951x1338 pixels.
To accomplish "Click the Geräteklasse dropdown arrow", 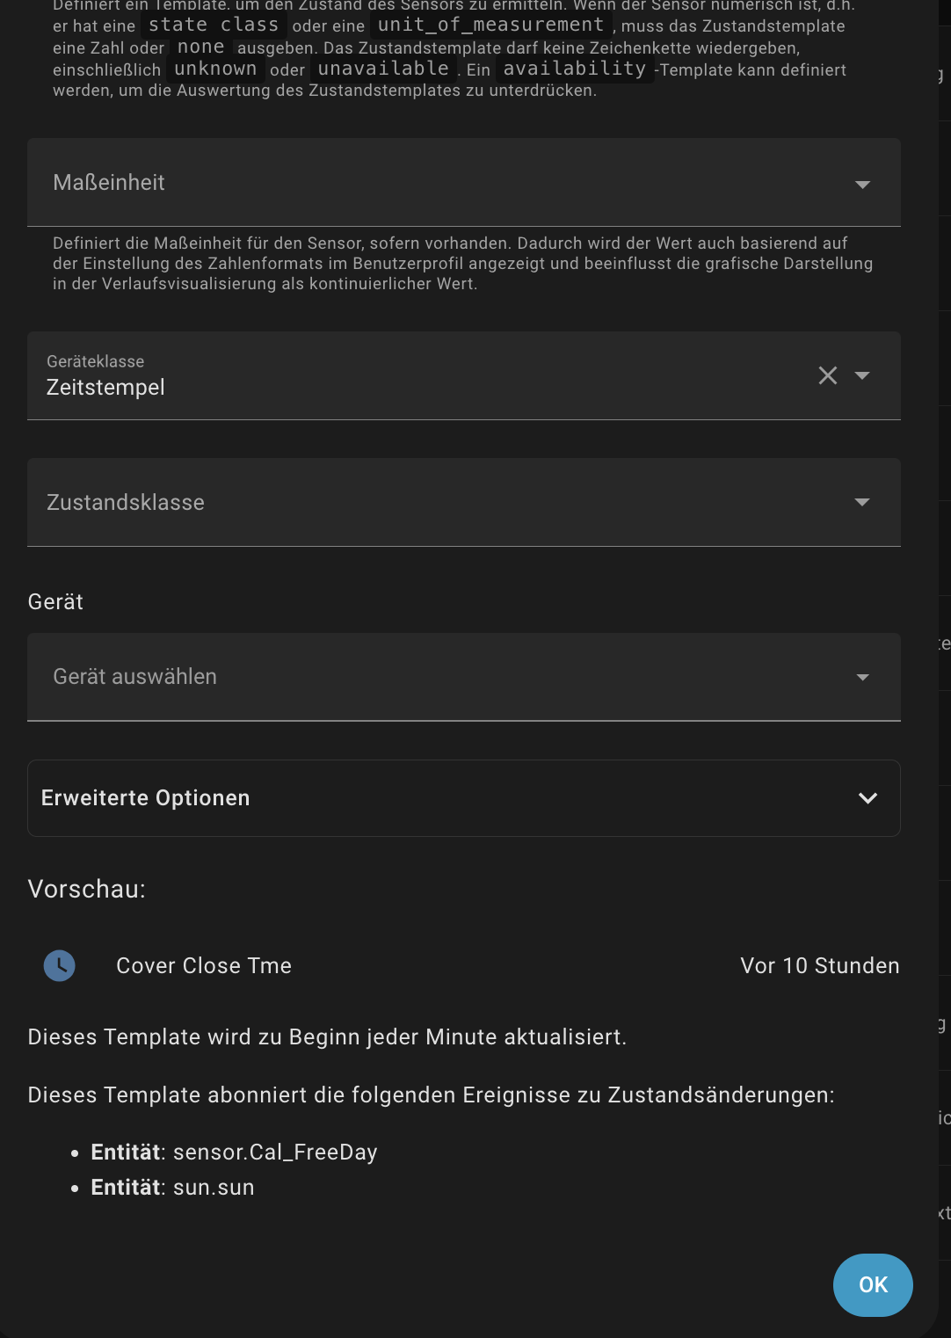I will pos(862,375).
